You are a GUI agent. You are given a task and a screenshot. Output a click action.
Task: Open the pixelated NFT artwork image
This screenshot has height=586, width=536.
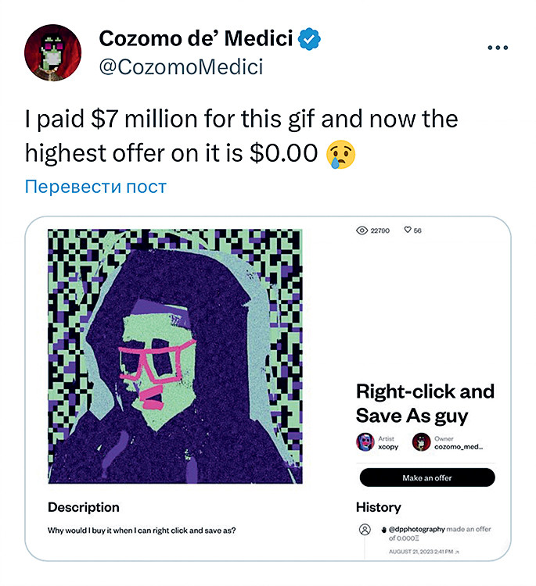175,356
